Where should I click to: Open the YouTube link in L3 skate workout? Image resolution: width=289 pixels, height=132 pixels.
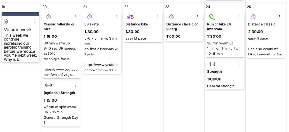point(102,67)
